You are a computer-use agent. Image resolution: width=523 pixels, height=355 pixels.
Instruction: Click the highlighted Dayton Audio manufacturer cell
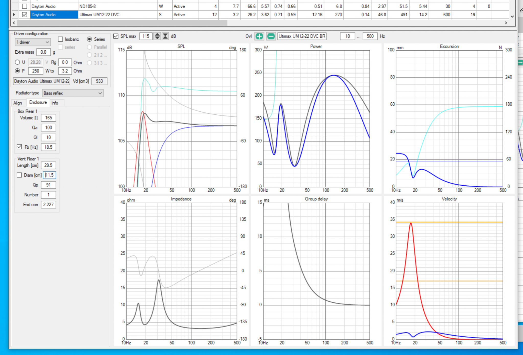click(54, 15)
